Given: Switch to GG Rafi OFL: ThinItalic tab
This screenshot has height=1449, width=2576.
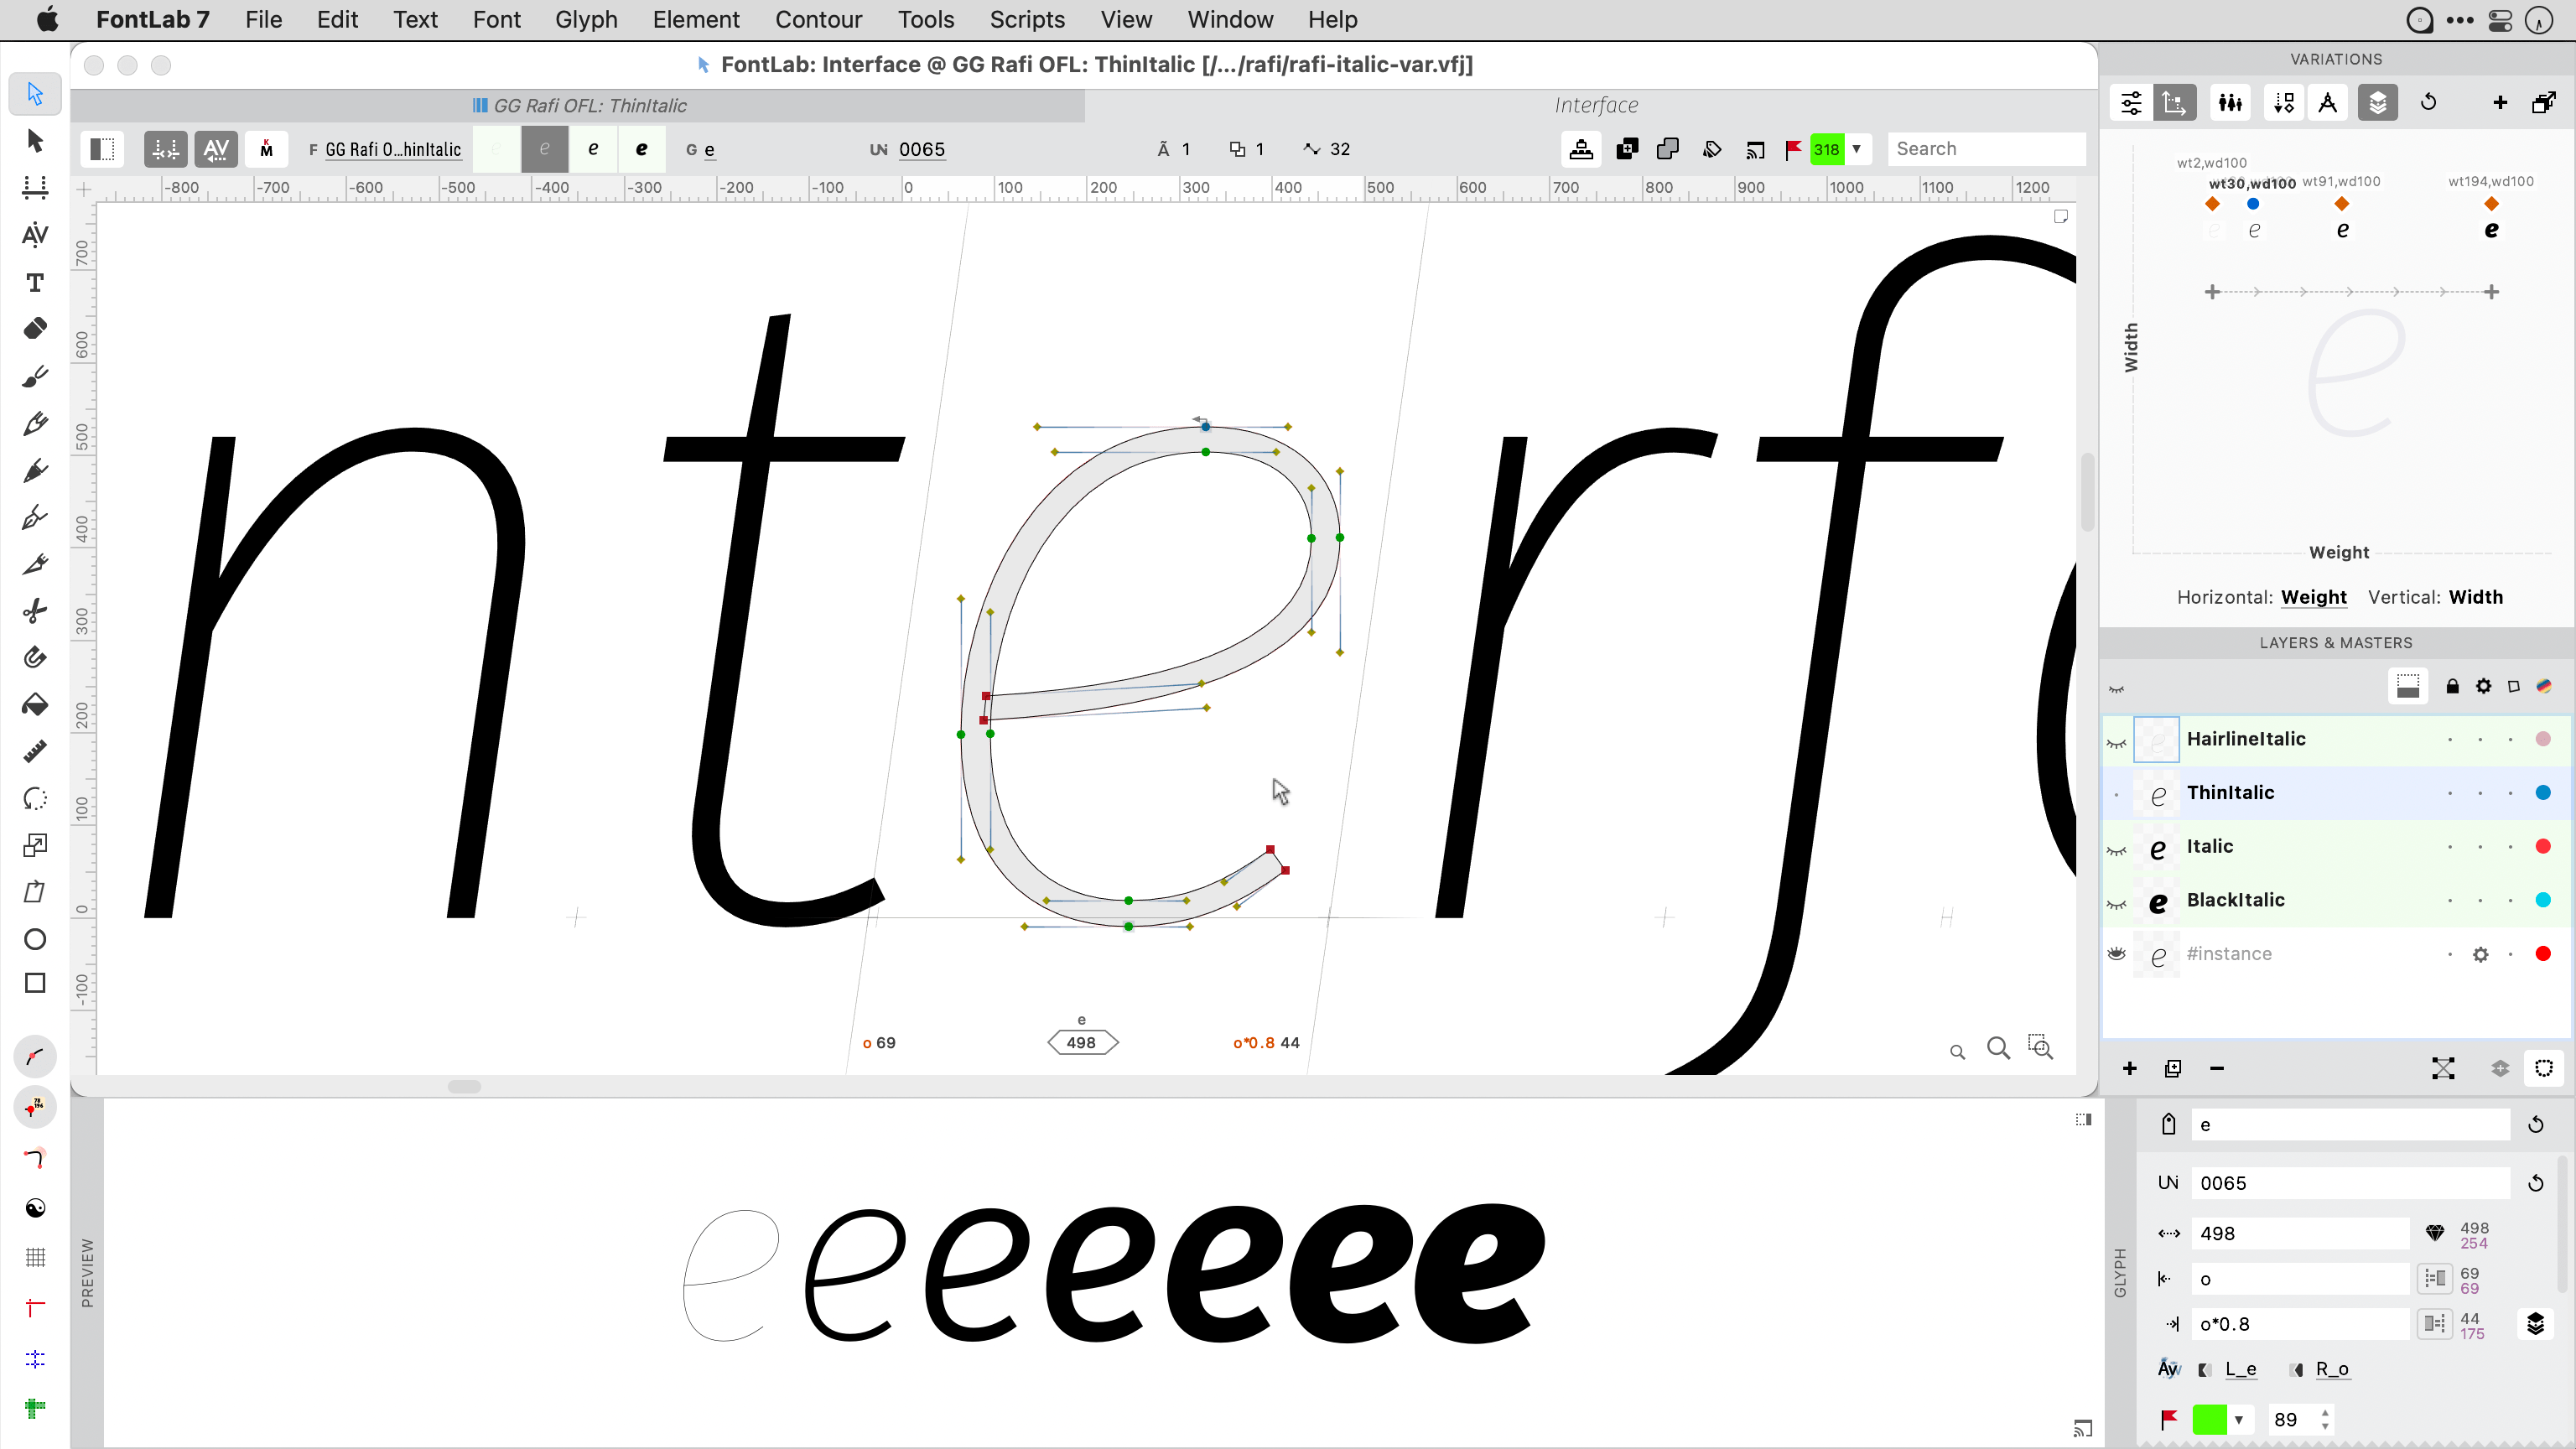Looking at the screenshot, I should 578,106.
